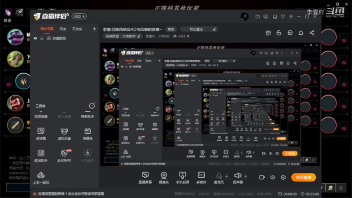Open toolbox more options circle button

click(92, 106)
